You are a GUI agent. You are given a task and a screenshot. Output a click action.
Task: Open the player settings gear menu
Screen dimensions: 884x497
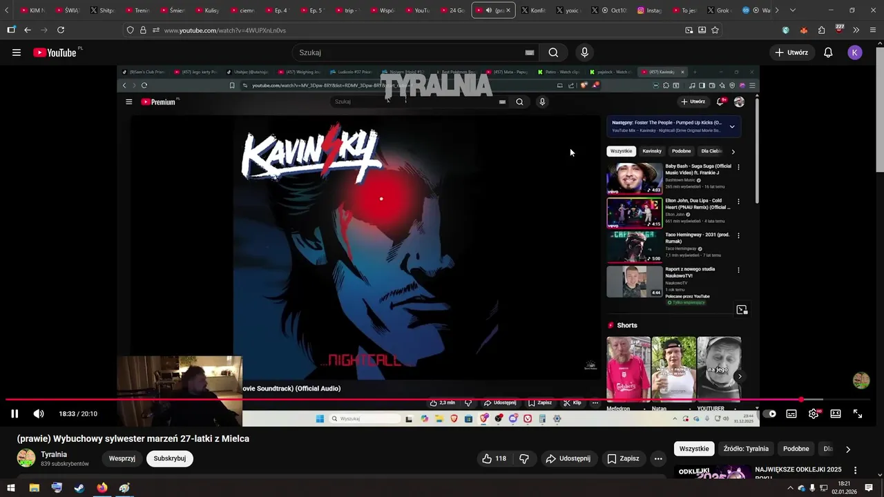tap(814, 413)
